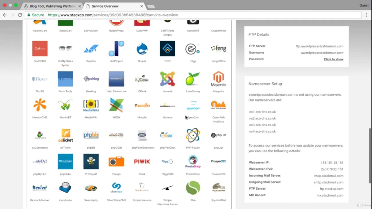372x209 pixels.
Task: Reveal FTP password with Click to show
Action: (x=334, y=59)
